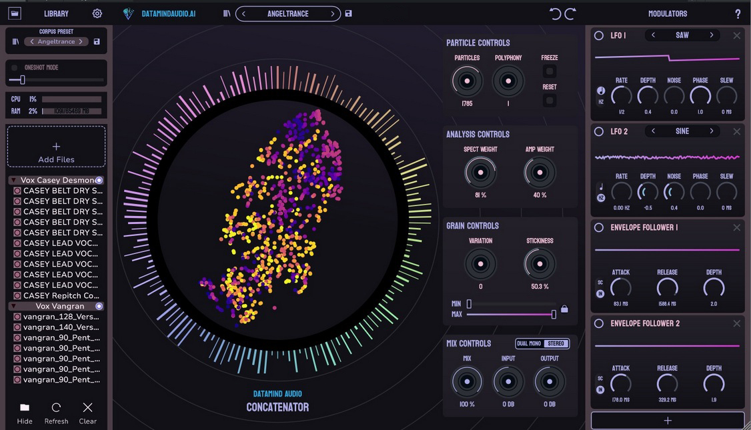Click the vangran_128_Vers file icon
This screenshot has width=751, height=430.
coord(17,317)
